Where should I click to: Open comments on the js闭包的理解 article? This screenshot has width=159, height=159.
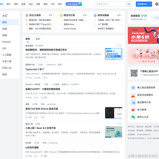[42, 156]
